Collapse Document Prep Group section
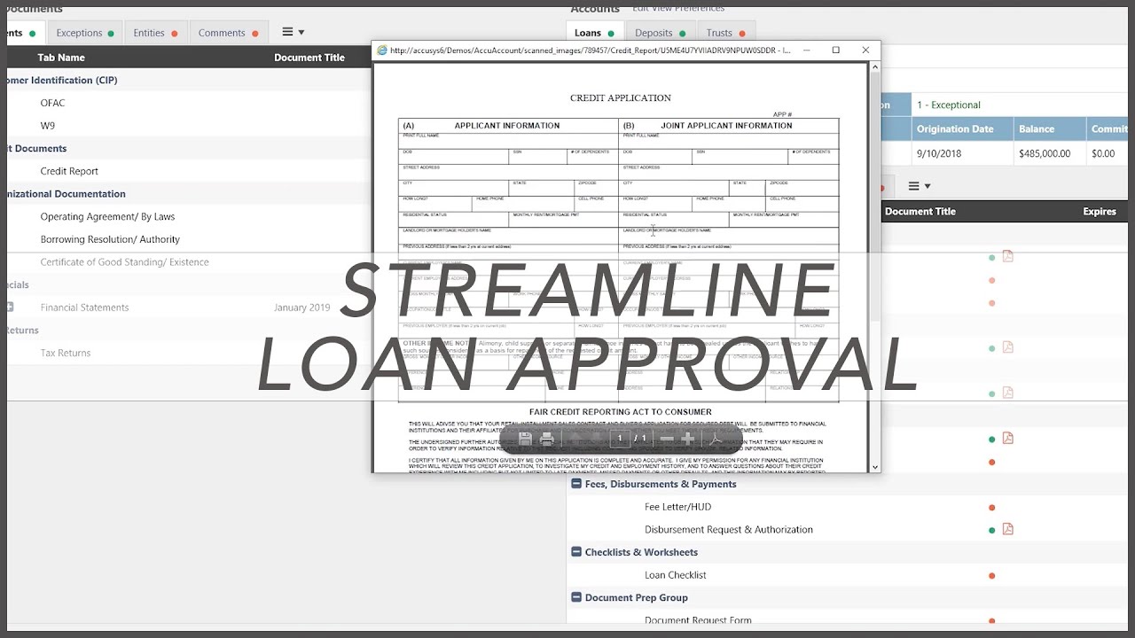 click(x=576, y=597)
